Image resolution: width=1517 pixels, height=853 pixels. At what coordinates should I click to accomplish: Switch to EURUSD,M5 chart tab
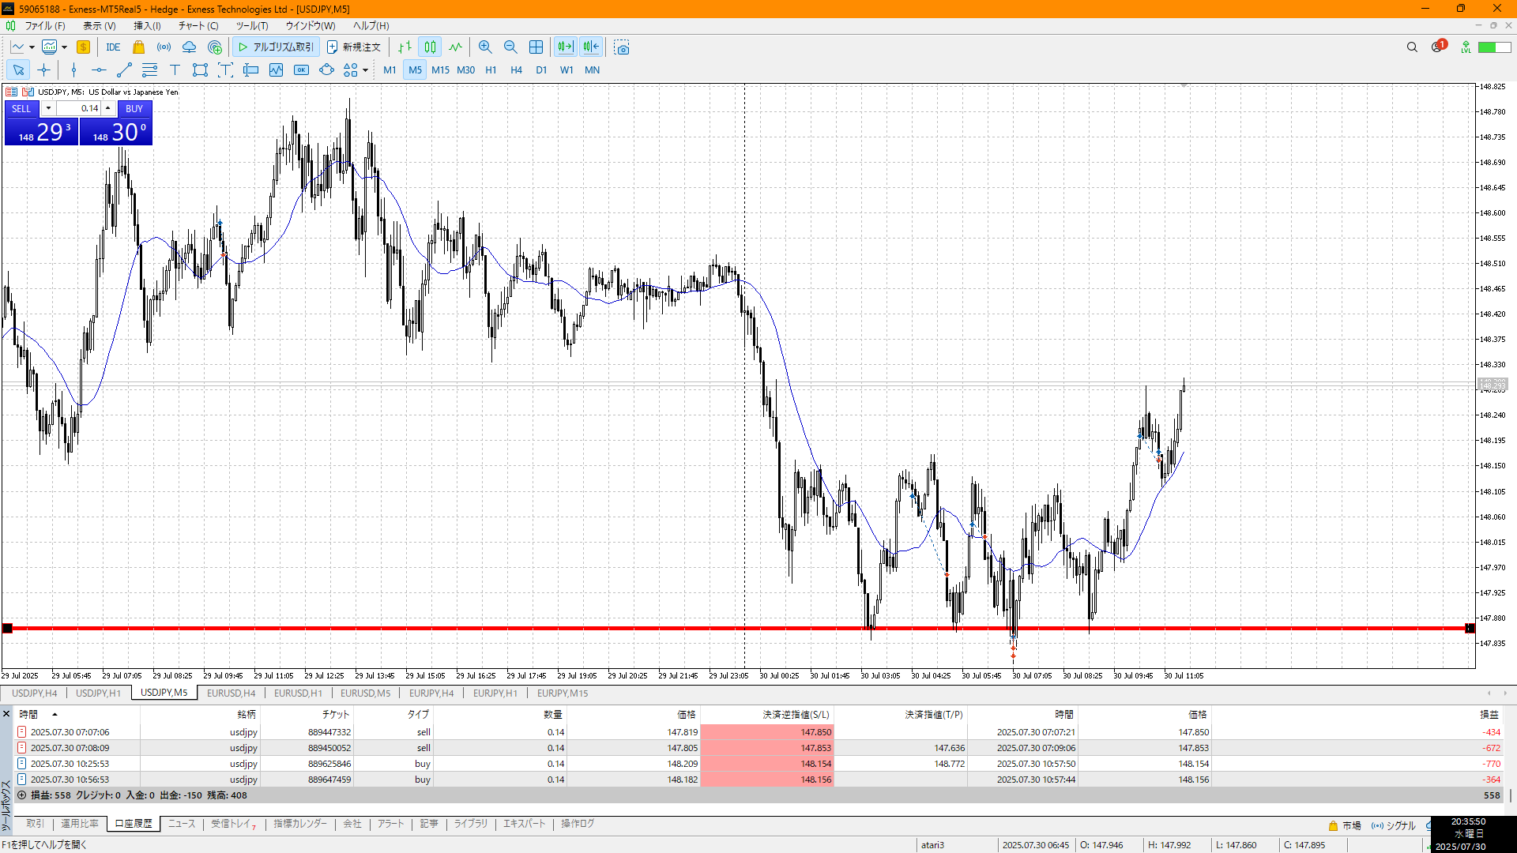(365, 693)
